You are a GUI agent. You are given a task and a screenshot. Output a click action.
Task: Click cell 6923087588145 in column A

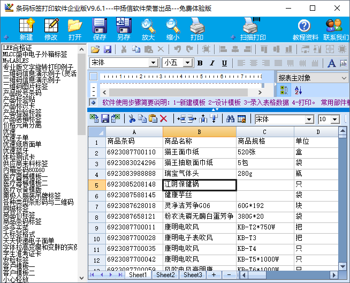pyautogui.click(x=134, y=195)
